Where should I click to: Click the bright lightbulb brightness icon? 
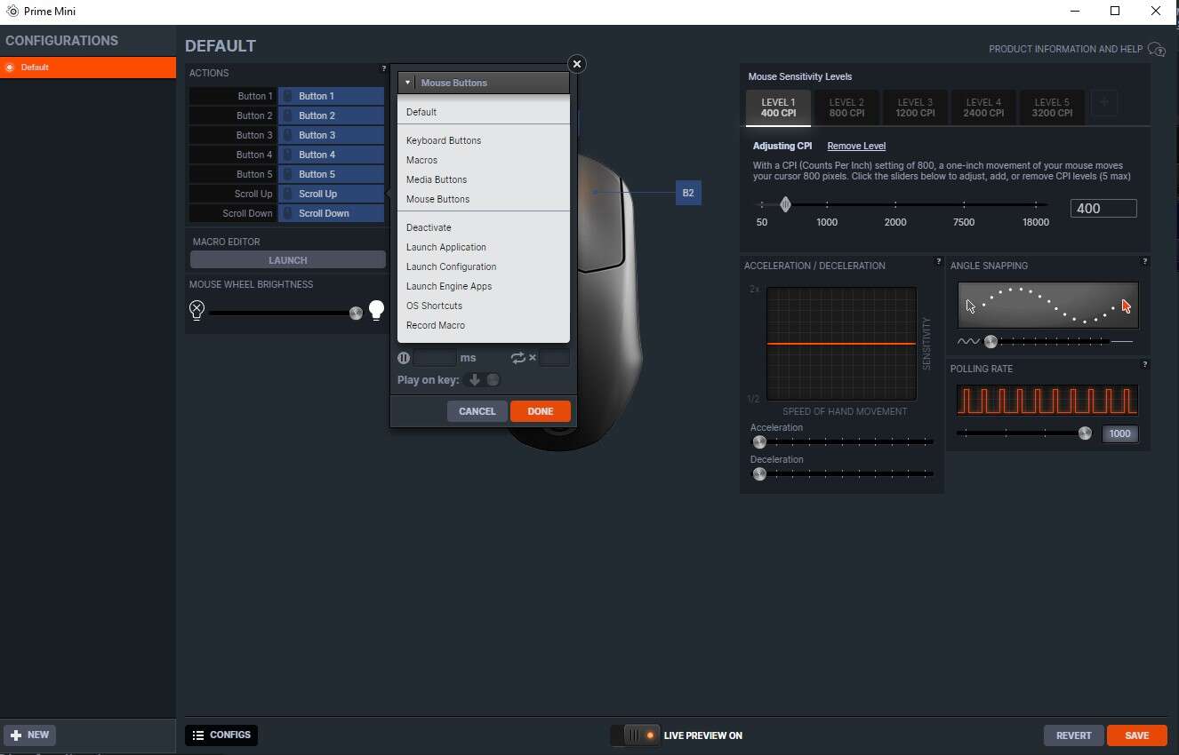(x=376, y=310)
